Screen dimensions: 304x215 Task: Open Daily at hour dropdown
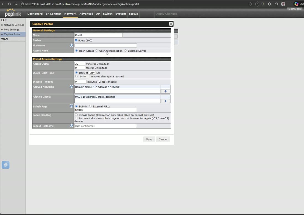[92, 73]
